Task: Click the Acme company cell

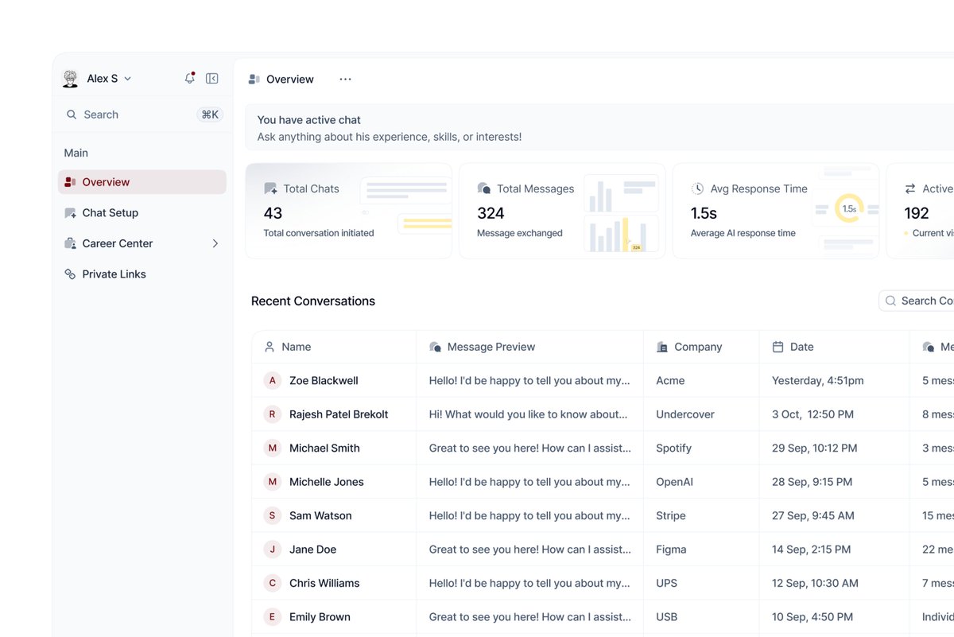Action: (x=701, y=381)
